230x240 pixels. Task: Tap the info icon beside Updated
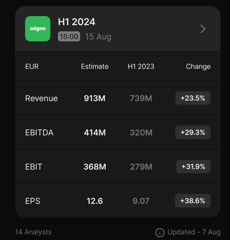160,232
